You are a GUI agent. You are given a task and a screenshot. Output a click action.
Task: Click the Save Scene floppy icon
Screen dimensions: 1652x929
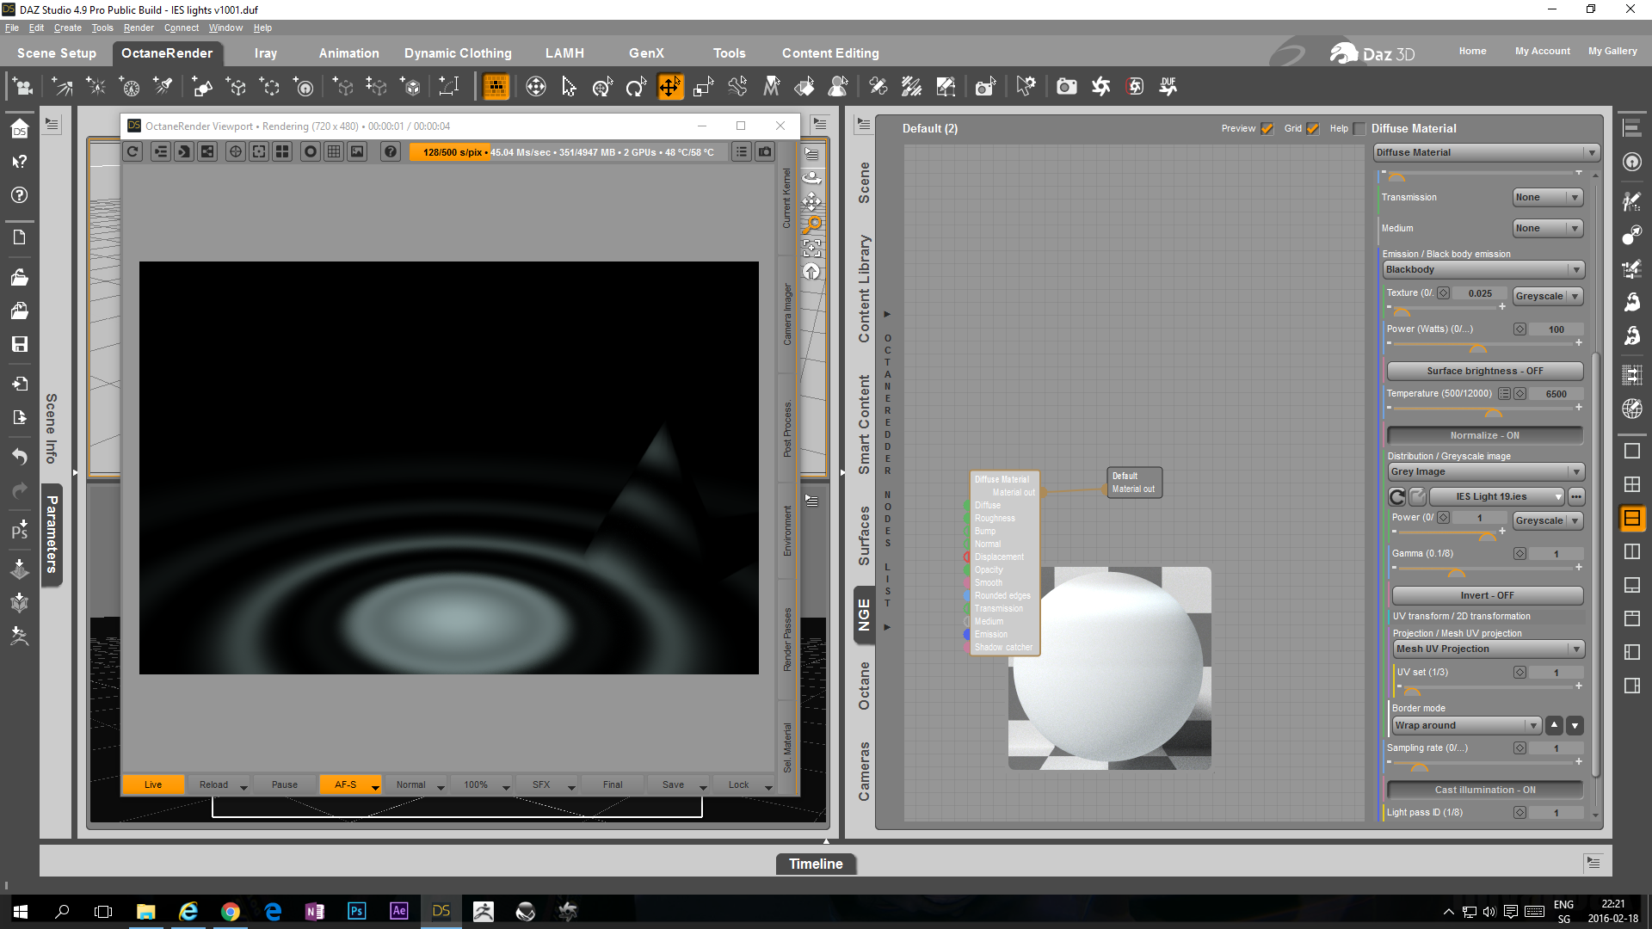[19, 345]
